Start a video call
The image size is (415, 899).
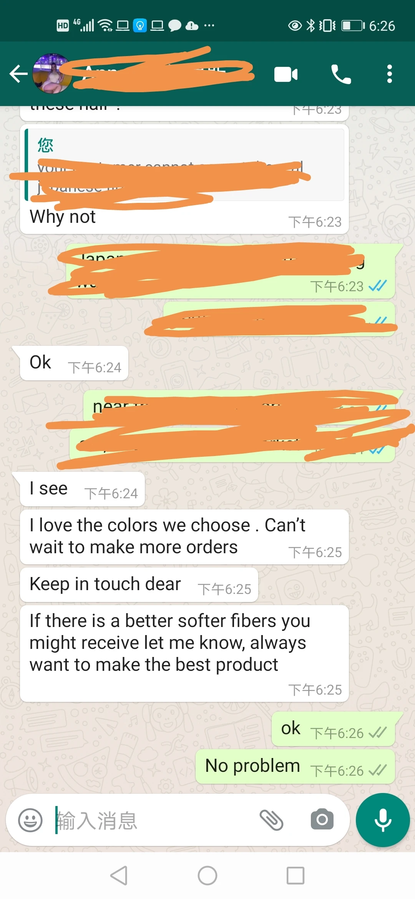pyautogui.click(x=286, y=74)
